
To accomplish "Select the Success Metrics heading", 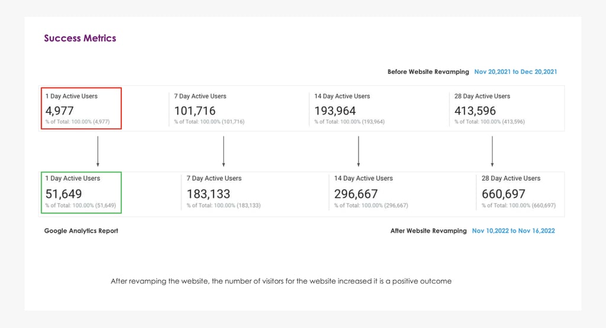I will click(80, 38).
